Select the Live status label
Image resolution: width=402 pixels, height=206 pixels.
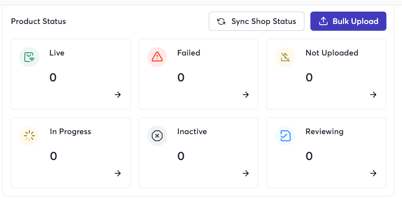(57, 53)
